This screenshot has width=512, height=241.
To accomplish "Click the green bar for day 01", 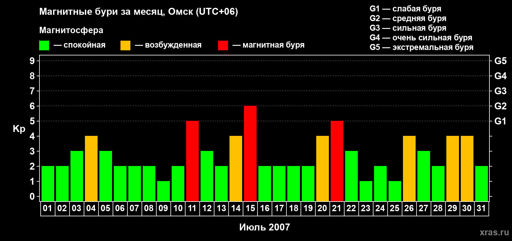I will point(48,183).
